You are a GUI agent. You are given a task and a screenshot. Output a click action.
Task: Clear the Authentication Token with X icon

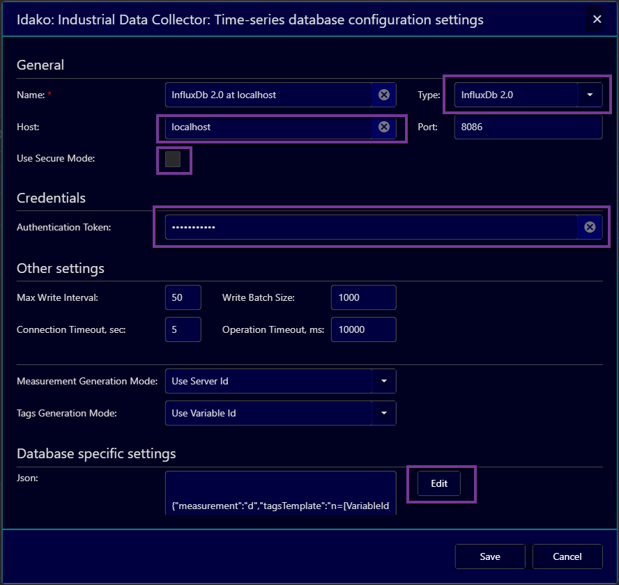click(x=590, y=227)
